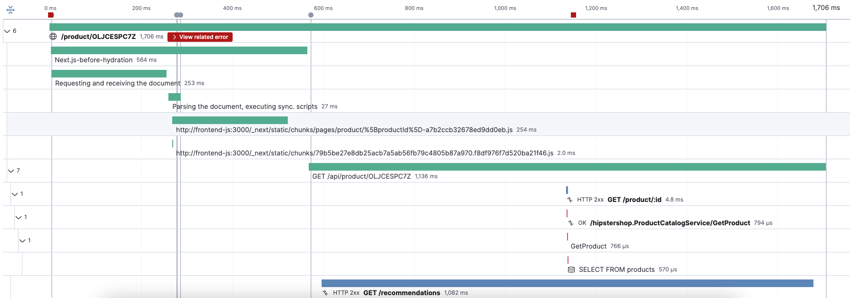The image size is (852, 298).
Task: Click the URL ending in a7b2ccb32678ed9dd0eb.js
Action: [344, 130]
